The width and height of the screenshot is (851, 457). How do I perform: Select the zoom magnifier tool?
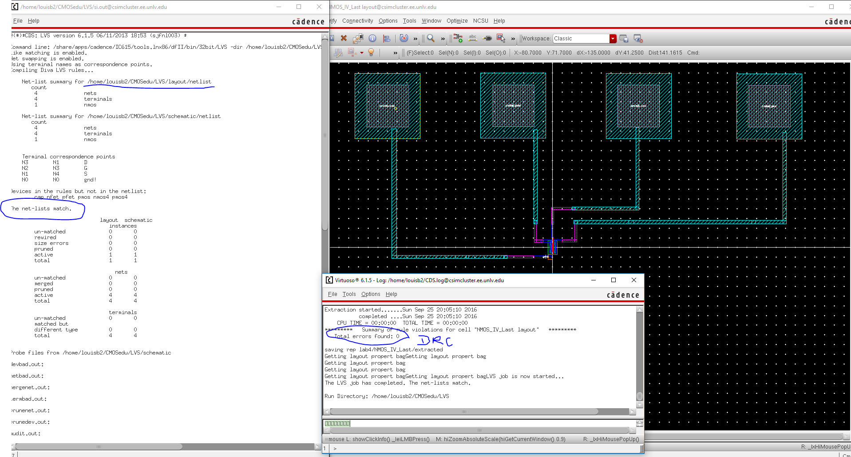pyautogui.click(x=430, y=39)
